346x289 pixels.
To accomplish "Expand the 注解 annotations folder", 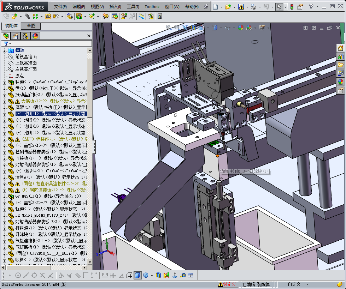I will pos(4,50).
